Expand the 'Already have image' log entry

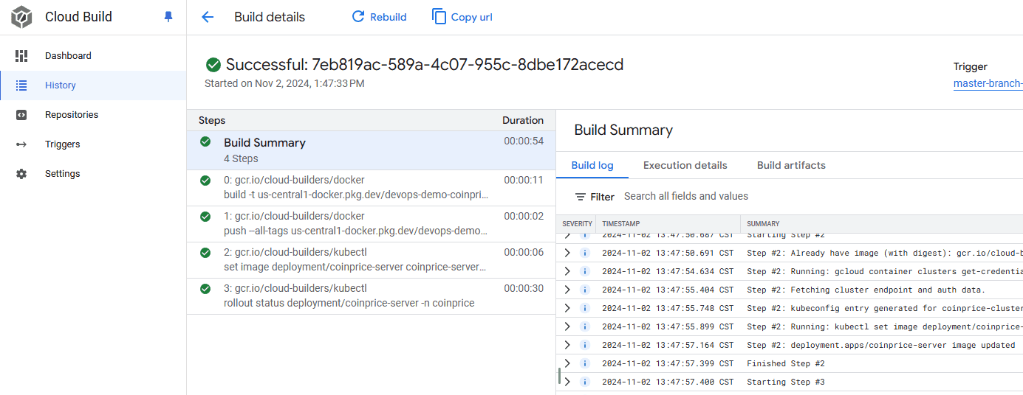tap(567, 253)
